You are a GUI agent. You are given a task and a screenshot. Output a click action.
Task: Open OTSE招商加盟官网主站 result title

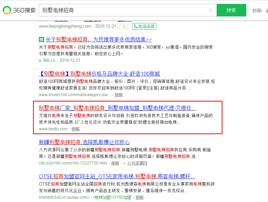(117, 176)
